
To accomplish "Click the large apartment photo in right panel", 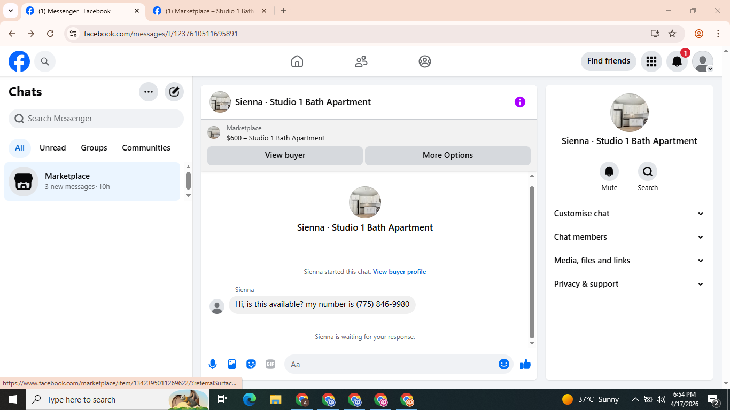I will coord(630,113).
